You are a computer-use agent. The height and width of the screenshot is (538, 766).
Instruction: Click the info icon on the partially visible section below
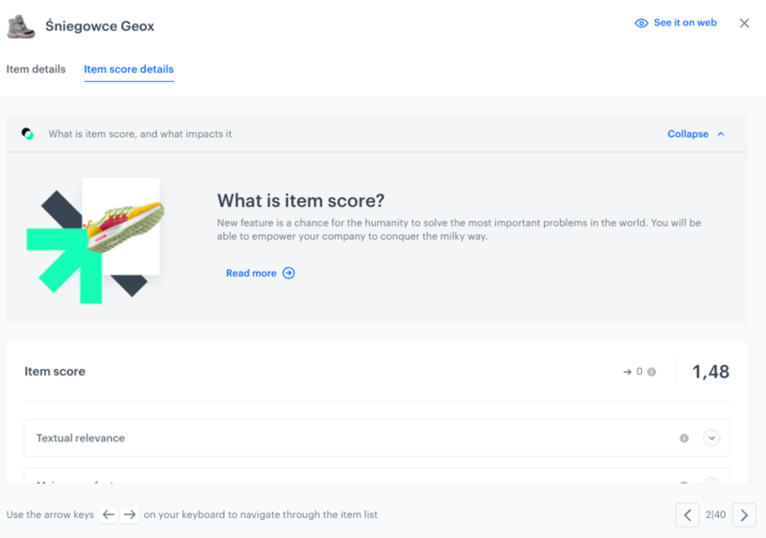684,483
